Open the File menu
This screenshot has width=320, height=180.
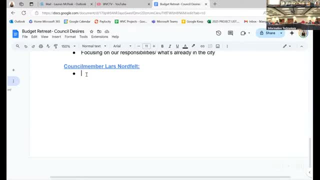pos(25,36)
